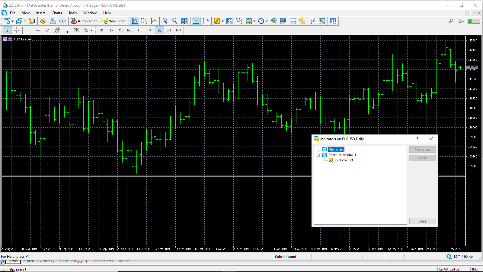Expand the Periods clock dropdown arrow

pyautogui.click(x=267, y=21)
